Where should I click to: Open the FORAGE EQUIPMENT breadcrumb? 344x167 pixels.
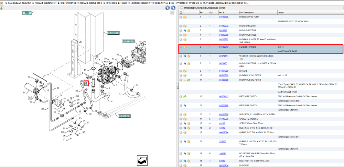pyautogui.click(x=46, y=3)
